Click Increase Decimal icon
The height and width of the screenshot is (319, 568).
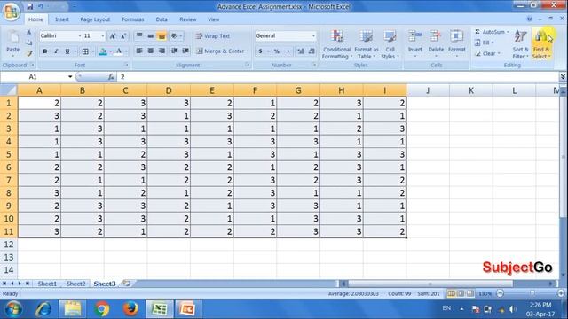(300, 51)
